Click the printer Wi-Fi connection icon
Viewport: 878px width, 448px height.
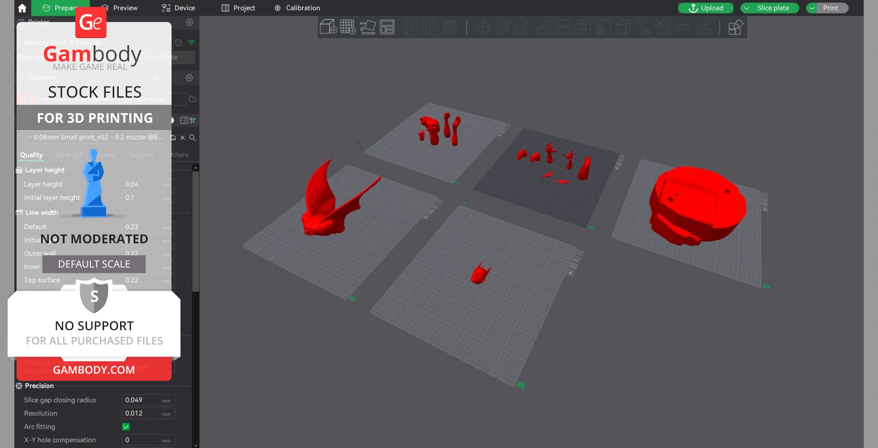pos(191,43)
